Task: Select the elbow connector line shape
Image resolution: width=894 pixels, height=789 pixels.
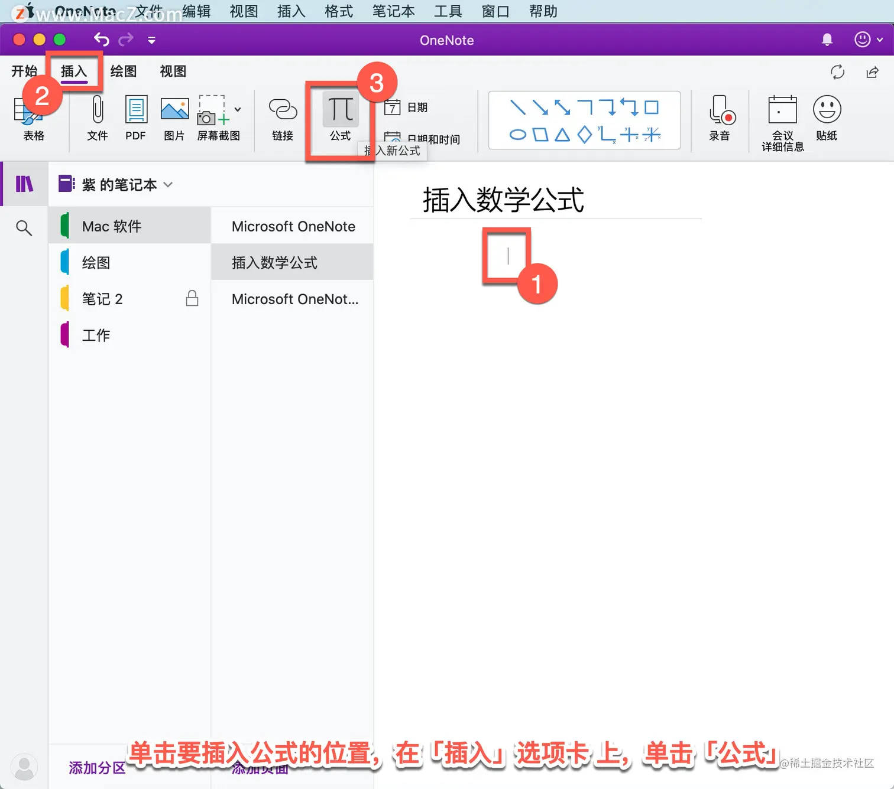Action: 585,107
